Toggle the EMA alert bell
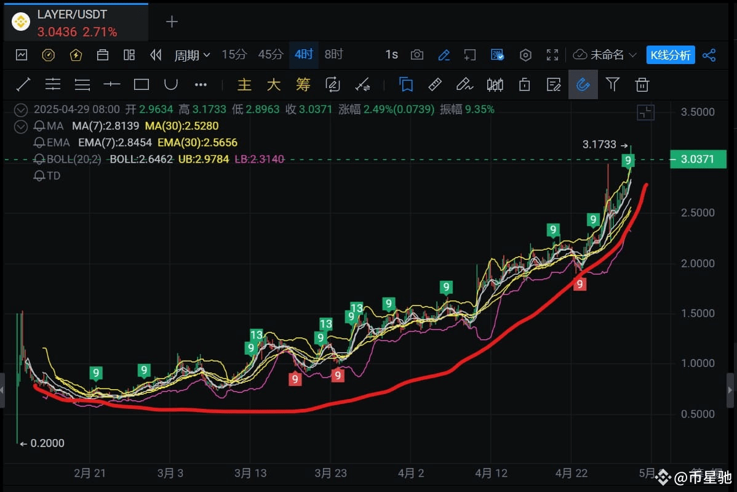The width and height of the screenshot is (737, 492). [39, 142]
